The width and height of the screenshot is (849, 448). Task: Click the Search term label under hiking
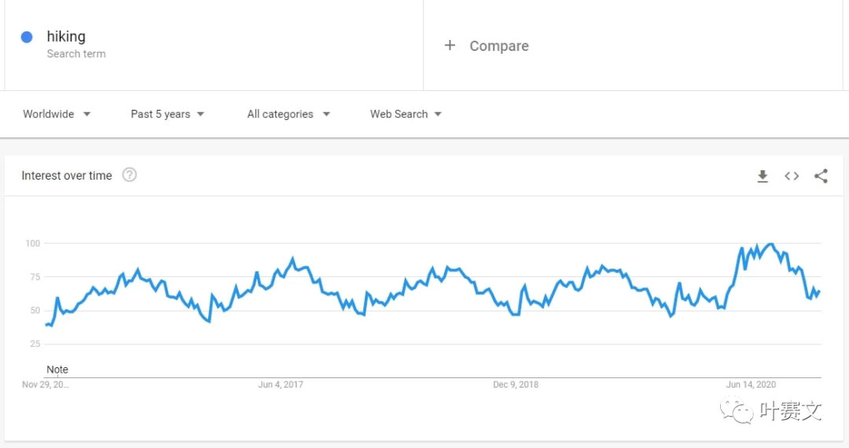click(76, 54)
